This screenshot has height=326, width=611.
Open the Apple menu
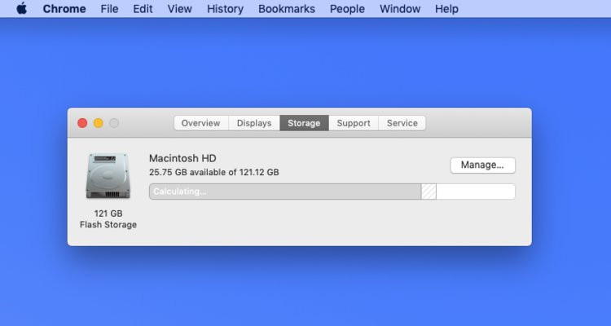click(x=21, y=9)
